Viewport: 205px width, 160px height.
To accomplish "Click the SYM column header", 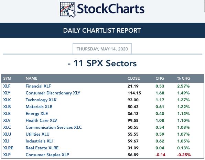I will click(x=7, y=78).
